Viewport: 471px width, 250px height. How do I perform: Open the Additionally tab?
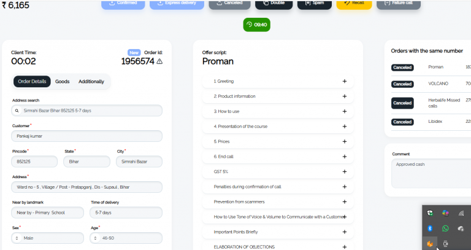[91, 82]
